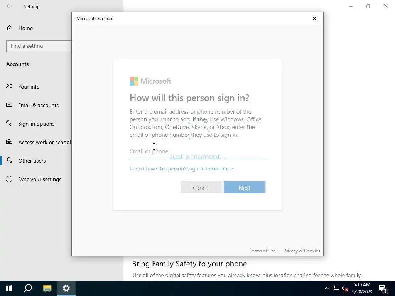Open the Windows Start menu

tap(9, 288)
